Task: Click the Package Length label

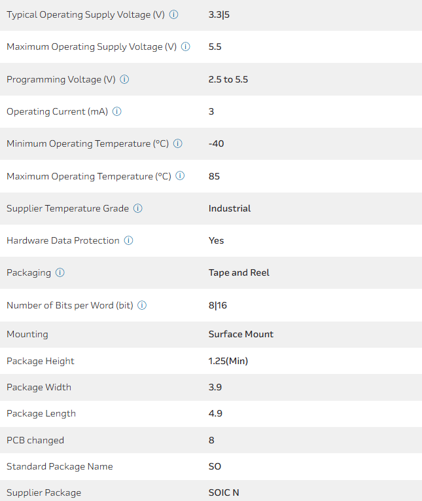Action: click(x=41, y=413)
